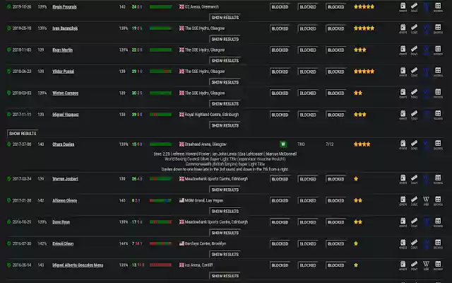Open bout icon in Ivan Baranchyk row
Image resolution: width=452 pixels, height=283 pixels.
(415, 28)
